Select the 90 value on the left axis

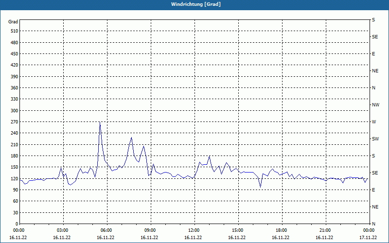pyautogui.click(x=16, y=190)
